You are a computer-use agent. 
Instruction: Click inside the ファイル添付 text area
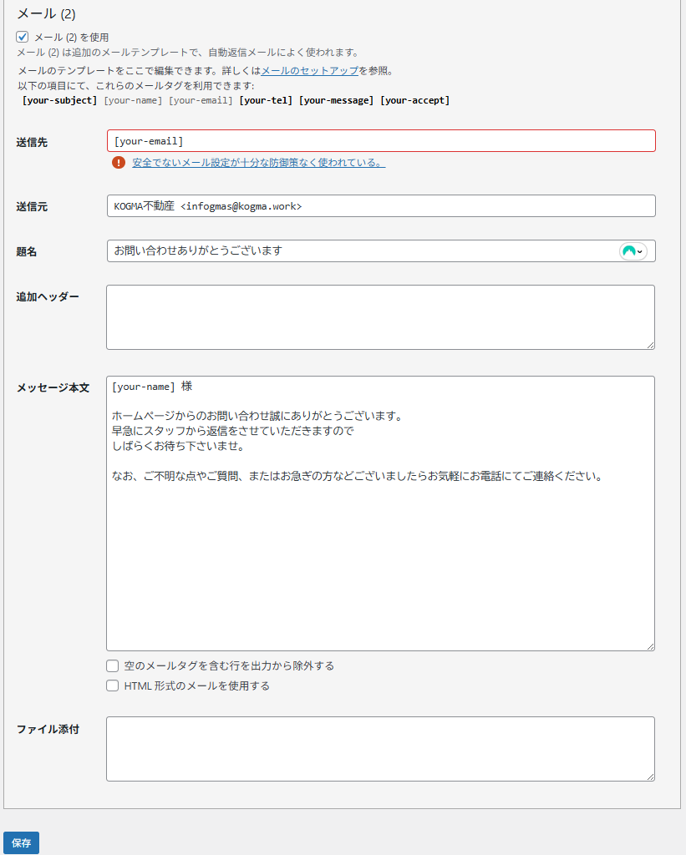click(x=380, y=749)
